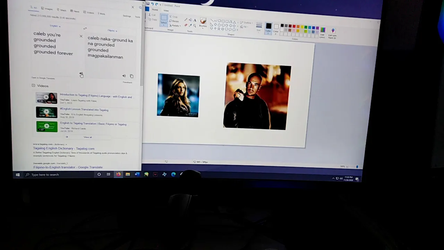Clear the search box with X icon
This screenshot has width=444, height=250.
click(133, 7)
